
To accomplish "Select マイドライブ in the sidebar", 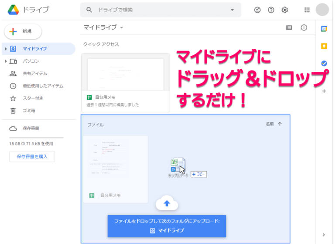I will click(38, 49).
